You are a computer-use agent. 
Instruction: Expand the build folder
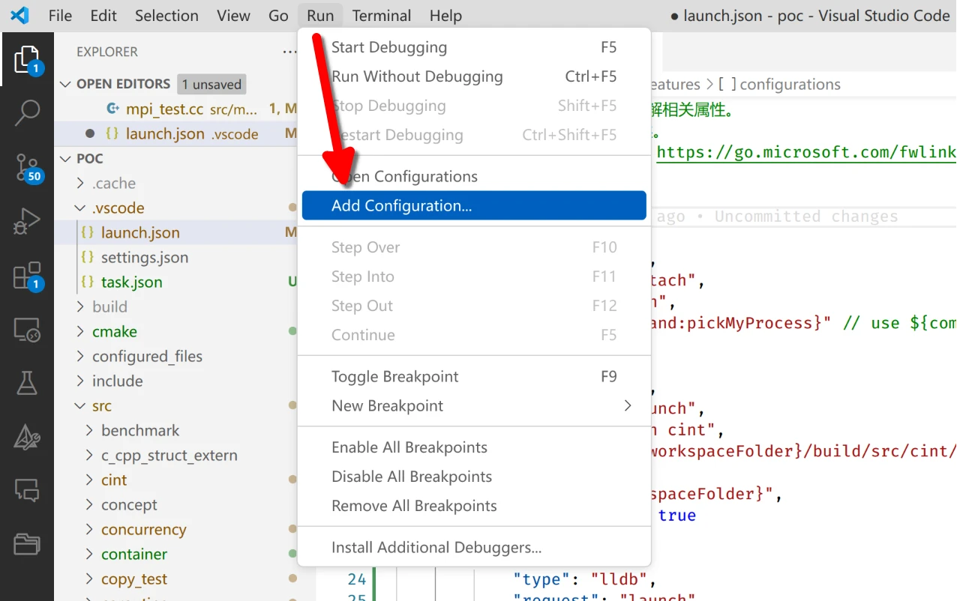click(x=81, y=306)
